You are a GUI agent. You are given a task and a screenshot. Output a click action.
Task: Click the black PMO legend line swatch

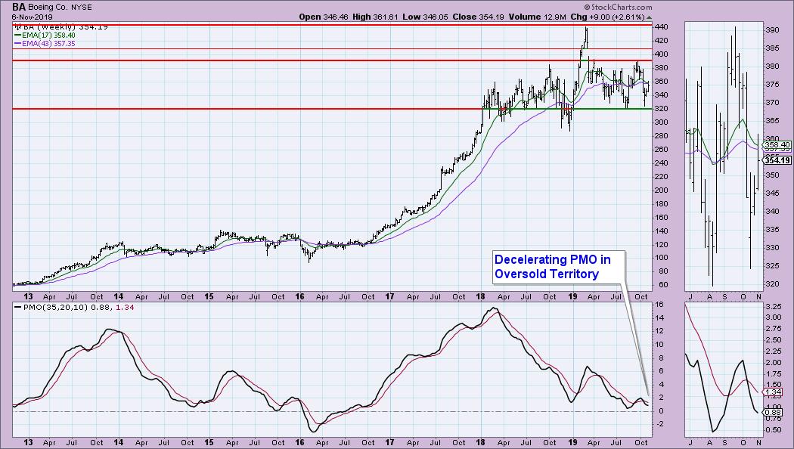(x=17, y=307)
